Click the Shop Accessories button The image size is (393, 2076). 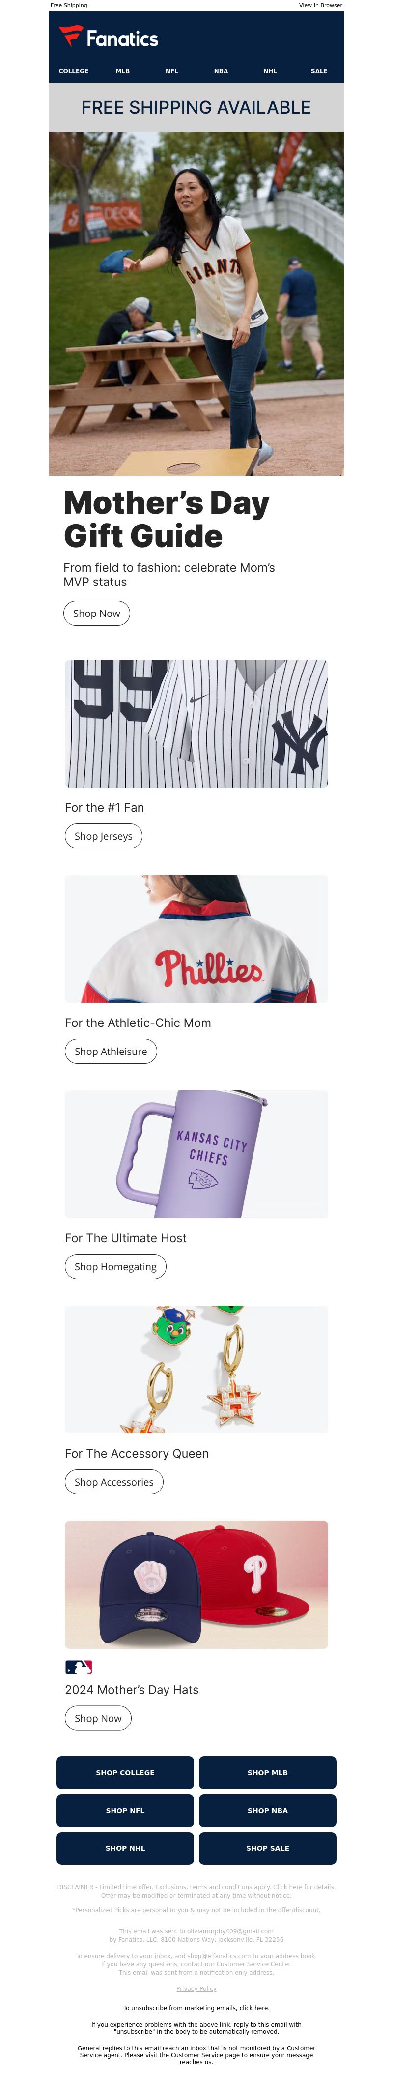pyautogui.click(x=113, y=1481)
